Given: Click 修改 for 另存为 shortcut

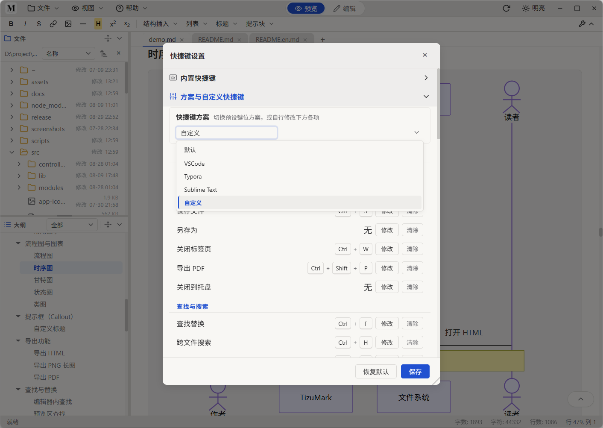Looking at the screenshot, I should [387, 230].
